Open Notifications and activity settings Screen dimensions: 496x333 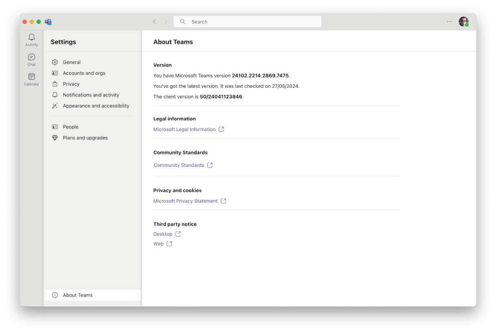91,95
